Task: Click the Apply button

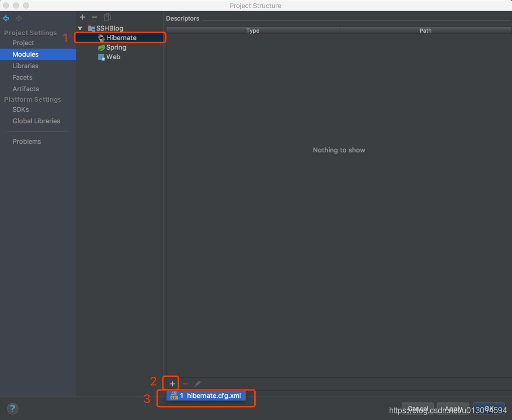Action: coord(453,408)
